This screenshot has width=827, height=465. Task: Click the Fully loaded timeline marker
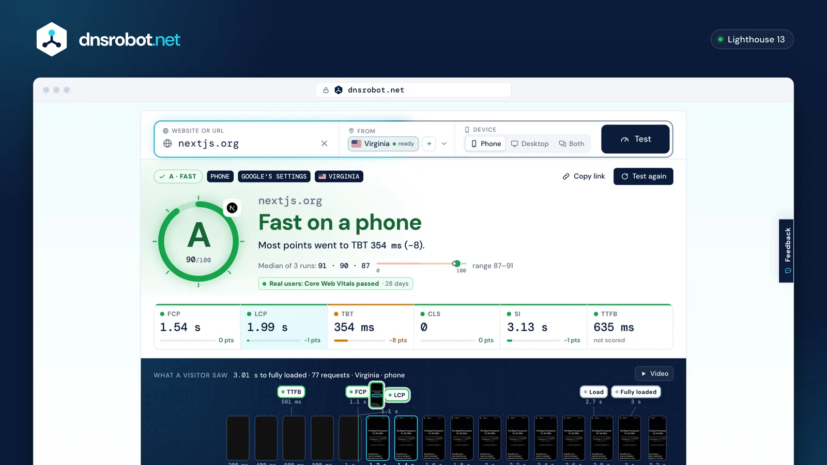(x=636, y=392)
